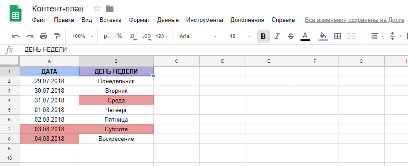This screenshot has width=408, height=166.
Task: Open the 100% zoom dropdown
Action: pos(82,37)
